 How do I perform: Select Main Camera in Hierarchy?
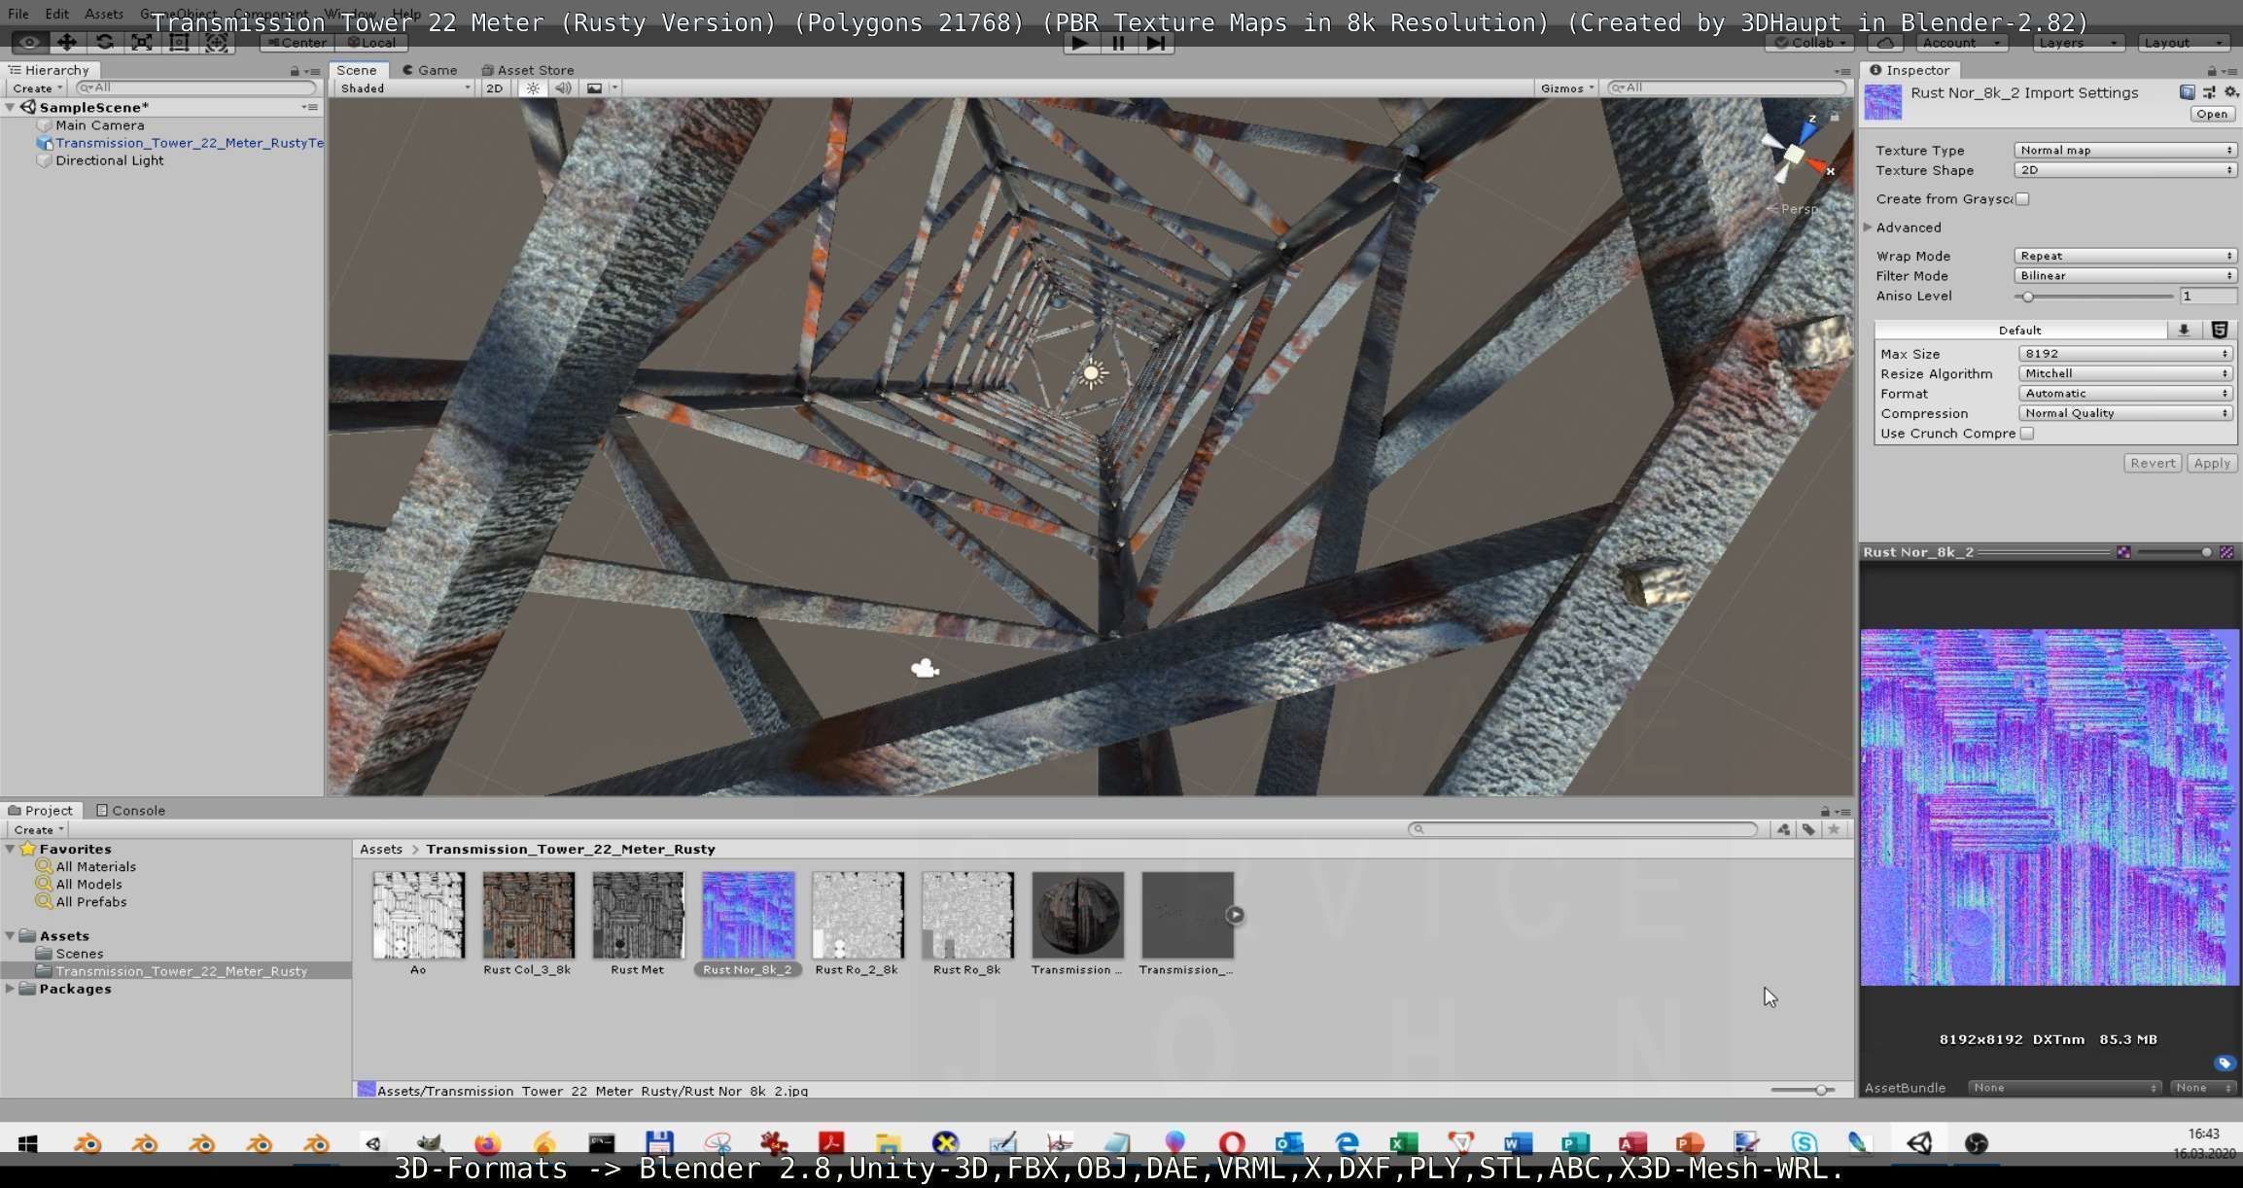99,125
